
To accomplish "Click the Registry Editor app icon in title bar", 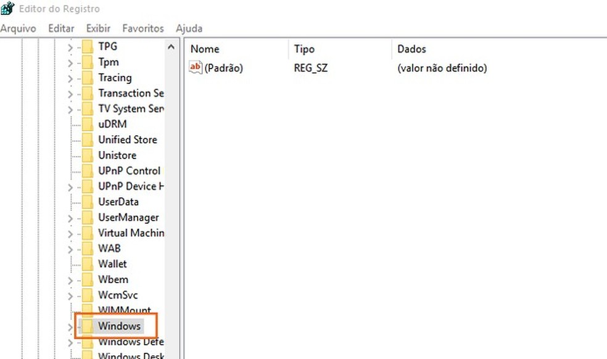I will click(7, 9).
